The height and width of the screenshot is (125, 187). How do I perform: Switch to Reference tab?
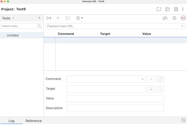pyautogui.click(x=34, y=121)
